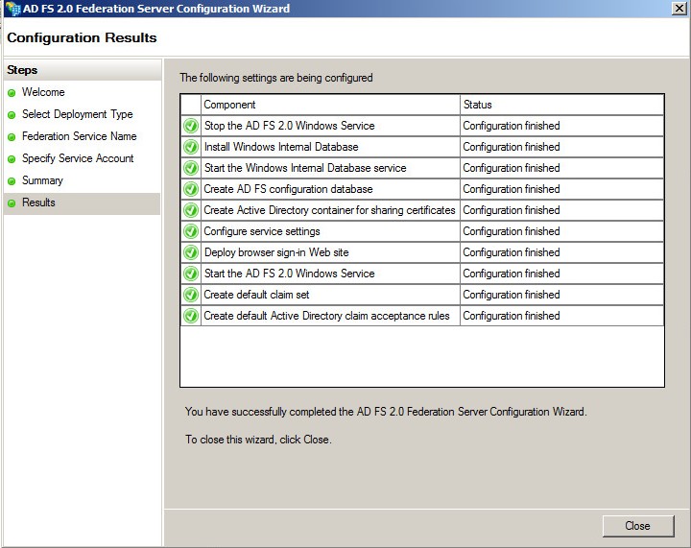Select row 'Configure service settings'
The image size is (691, 548).
tap(422, 231)
